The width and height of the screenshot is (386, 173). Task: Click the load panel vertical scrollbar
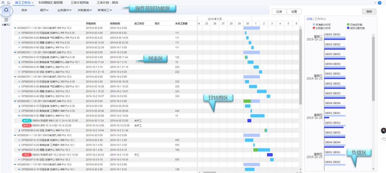click(373, 68)
